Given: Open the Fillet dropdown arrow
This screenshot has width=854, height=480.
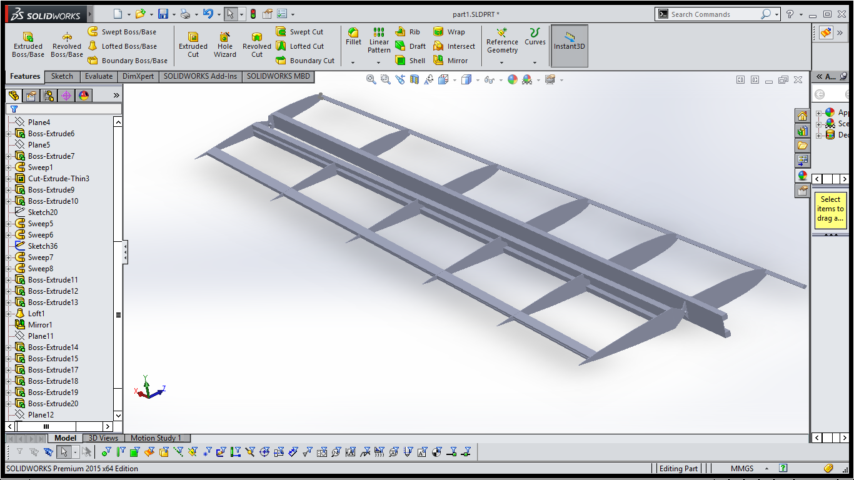Looking at the screenshot, I should click(353, 62).
